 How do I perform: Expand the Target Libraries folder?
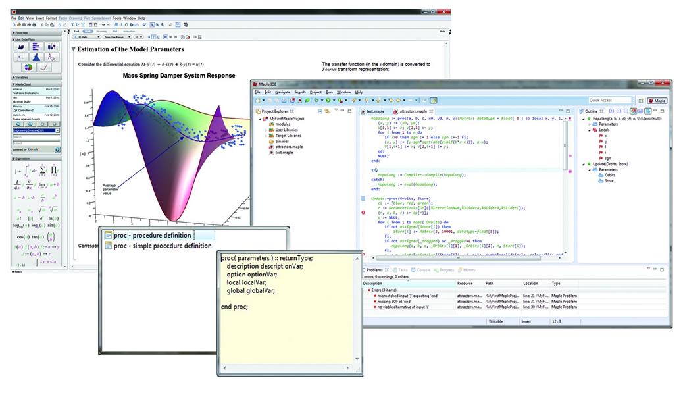coord(266,136)
